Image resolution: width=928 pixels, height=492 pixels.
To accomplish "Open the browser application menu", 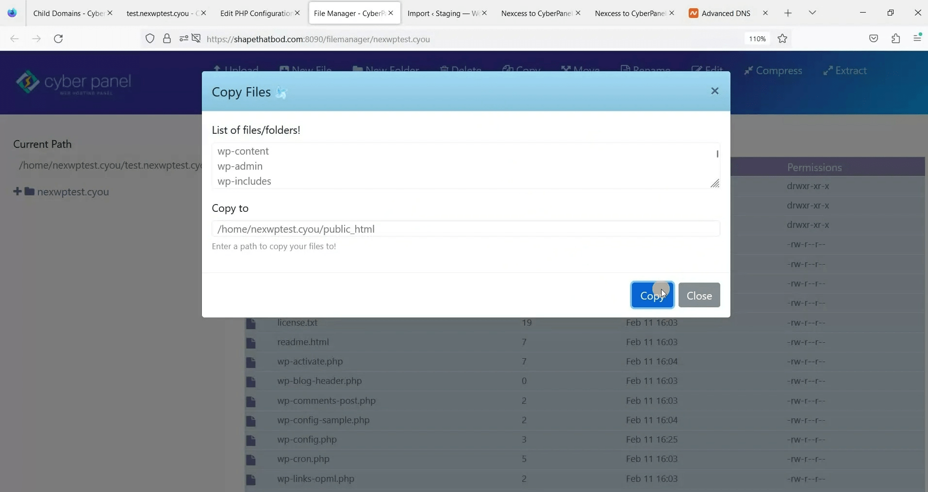I will (x=917, y=38).
